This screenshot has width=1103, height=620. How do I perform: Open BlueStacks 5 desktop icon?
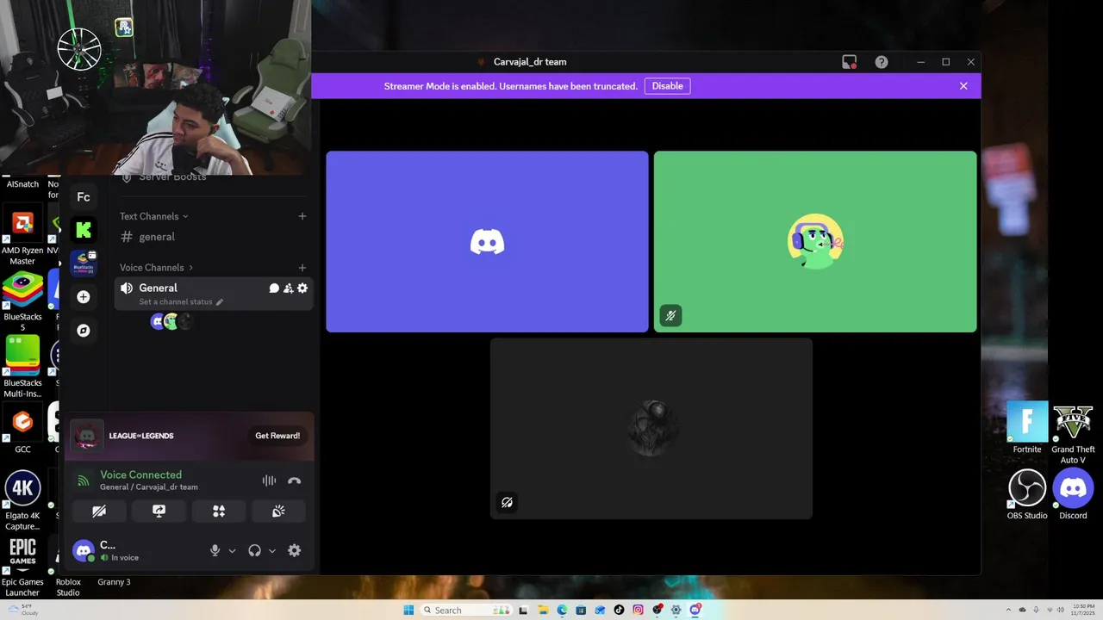click(22, 302)
